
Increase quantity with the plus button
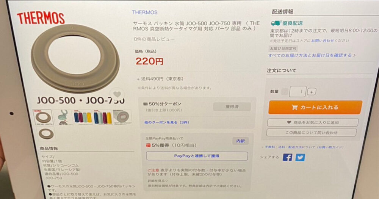tap(312, 92)
